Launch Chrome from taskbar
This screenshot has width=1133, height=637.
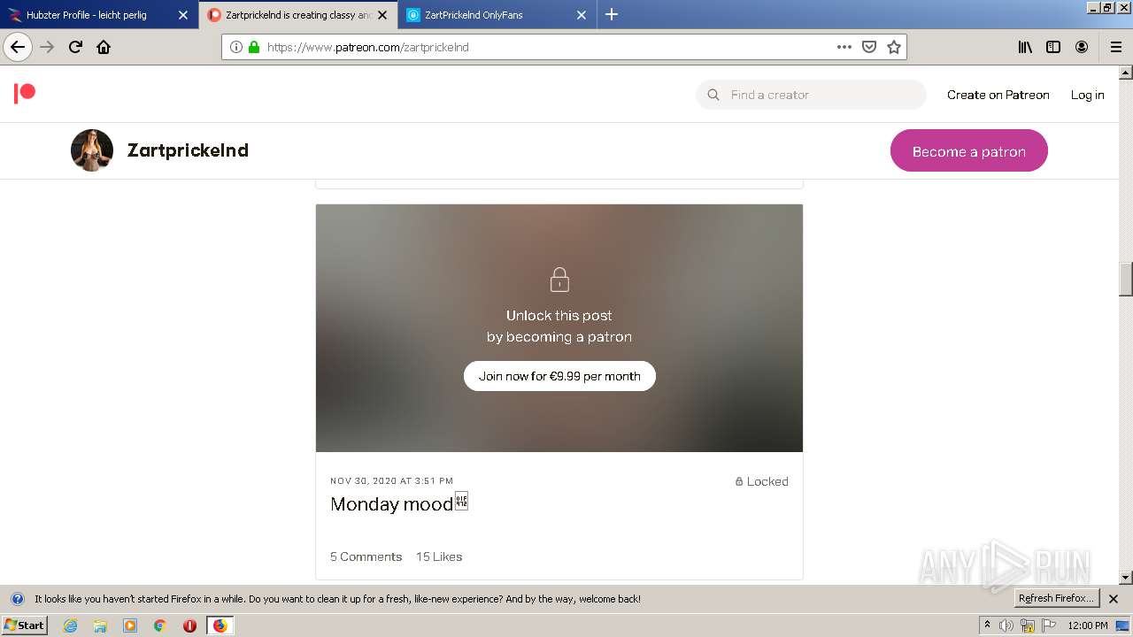coord(160,625)
